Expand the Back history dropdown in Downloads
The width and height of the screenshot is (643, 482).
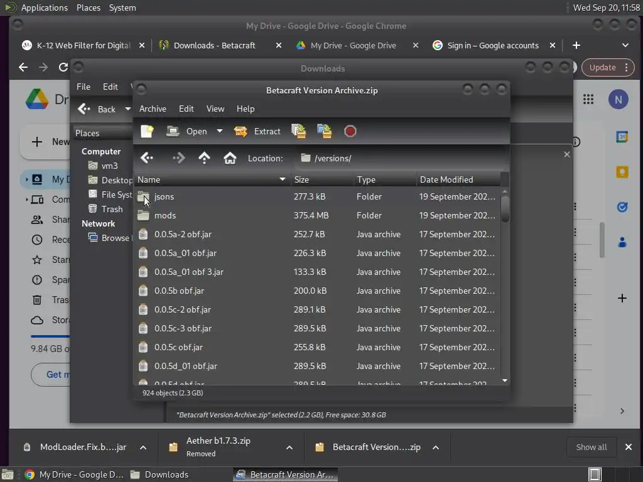(x=128, y=109)
